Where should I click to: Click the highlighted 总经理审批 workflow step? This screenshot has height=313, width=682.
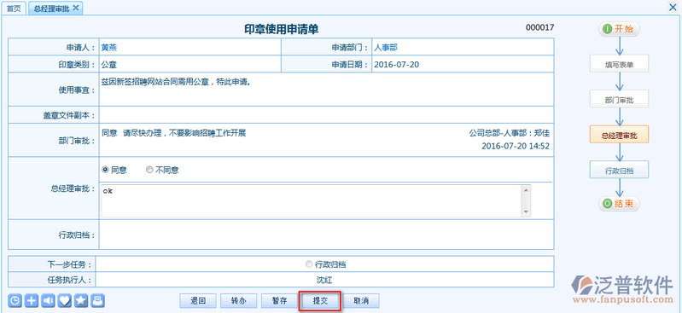pos(619,135)
